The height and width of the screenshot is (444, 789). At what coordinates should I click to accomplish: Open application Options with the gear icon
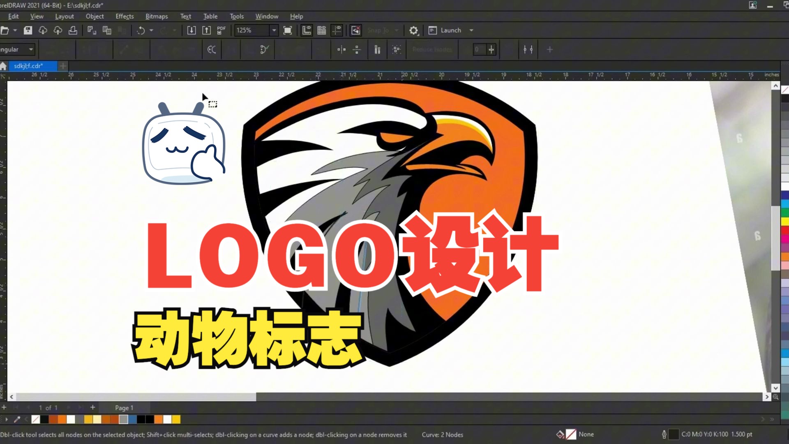click(x=414, y=30)
